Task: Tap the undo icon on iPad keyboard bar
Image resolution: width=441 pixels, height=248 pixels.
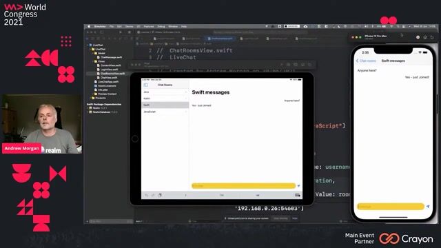Action: [x=146, y=195]
